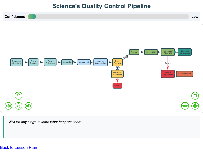This screenshot has height=152, width=203.
Task: Open the Back to Lesson Plan link
Action: (19, 147)
